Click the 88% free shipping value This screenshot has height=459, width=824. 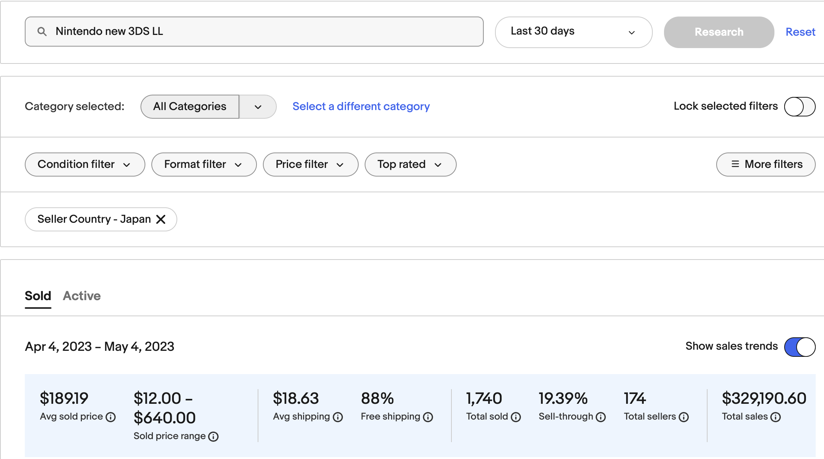pos(377,399)
